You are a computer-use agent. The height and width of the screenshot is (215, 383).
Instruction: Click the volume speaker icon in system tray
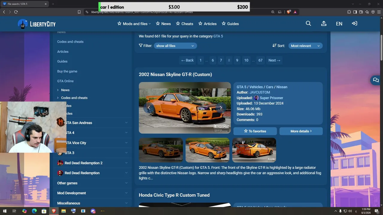350,211
